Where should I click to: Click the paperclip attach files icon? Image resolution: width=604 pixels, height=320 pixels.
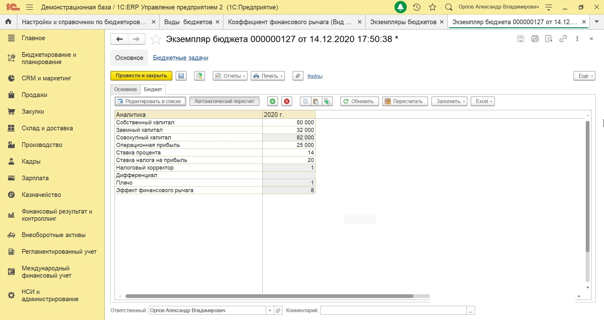coord(298,76)
